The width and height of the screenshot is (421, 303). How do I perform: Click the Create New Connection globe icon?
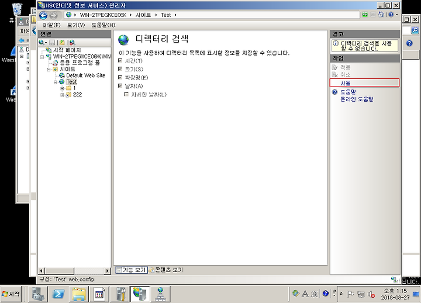coord(42,43)
